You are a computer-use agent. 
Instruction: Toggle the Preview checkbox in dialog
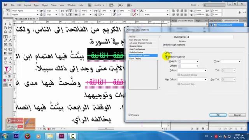click(x=130, y=115)
